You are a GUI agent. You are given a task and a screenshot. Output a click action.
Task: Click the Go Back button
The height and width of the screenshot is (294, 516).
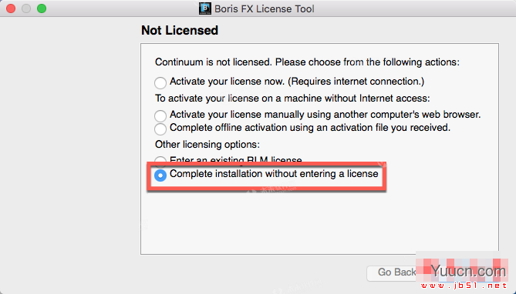point(392,272)
